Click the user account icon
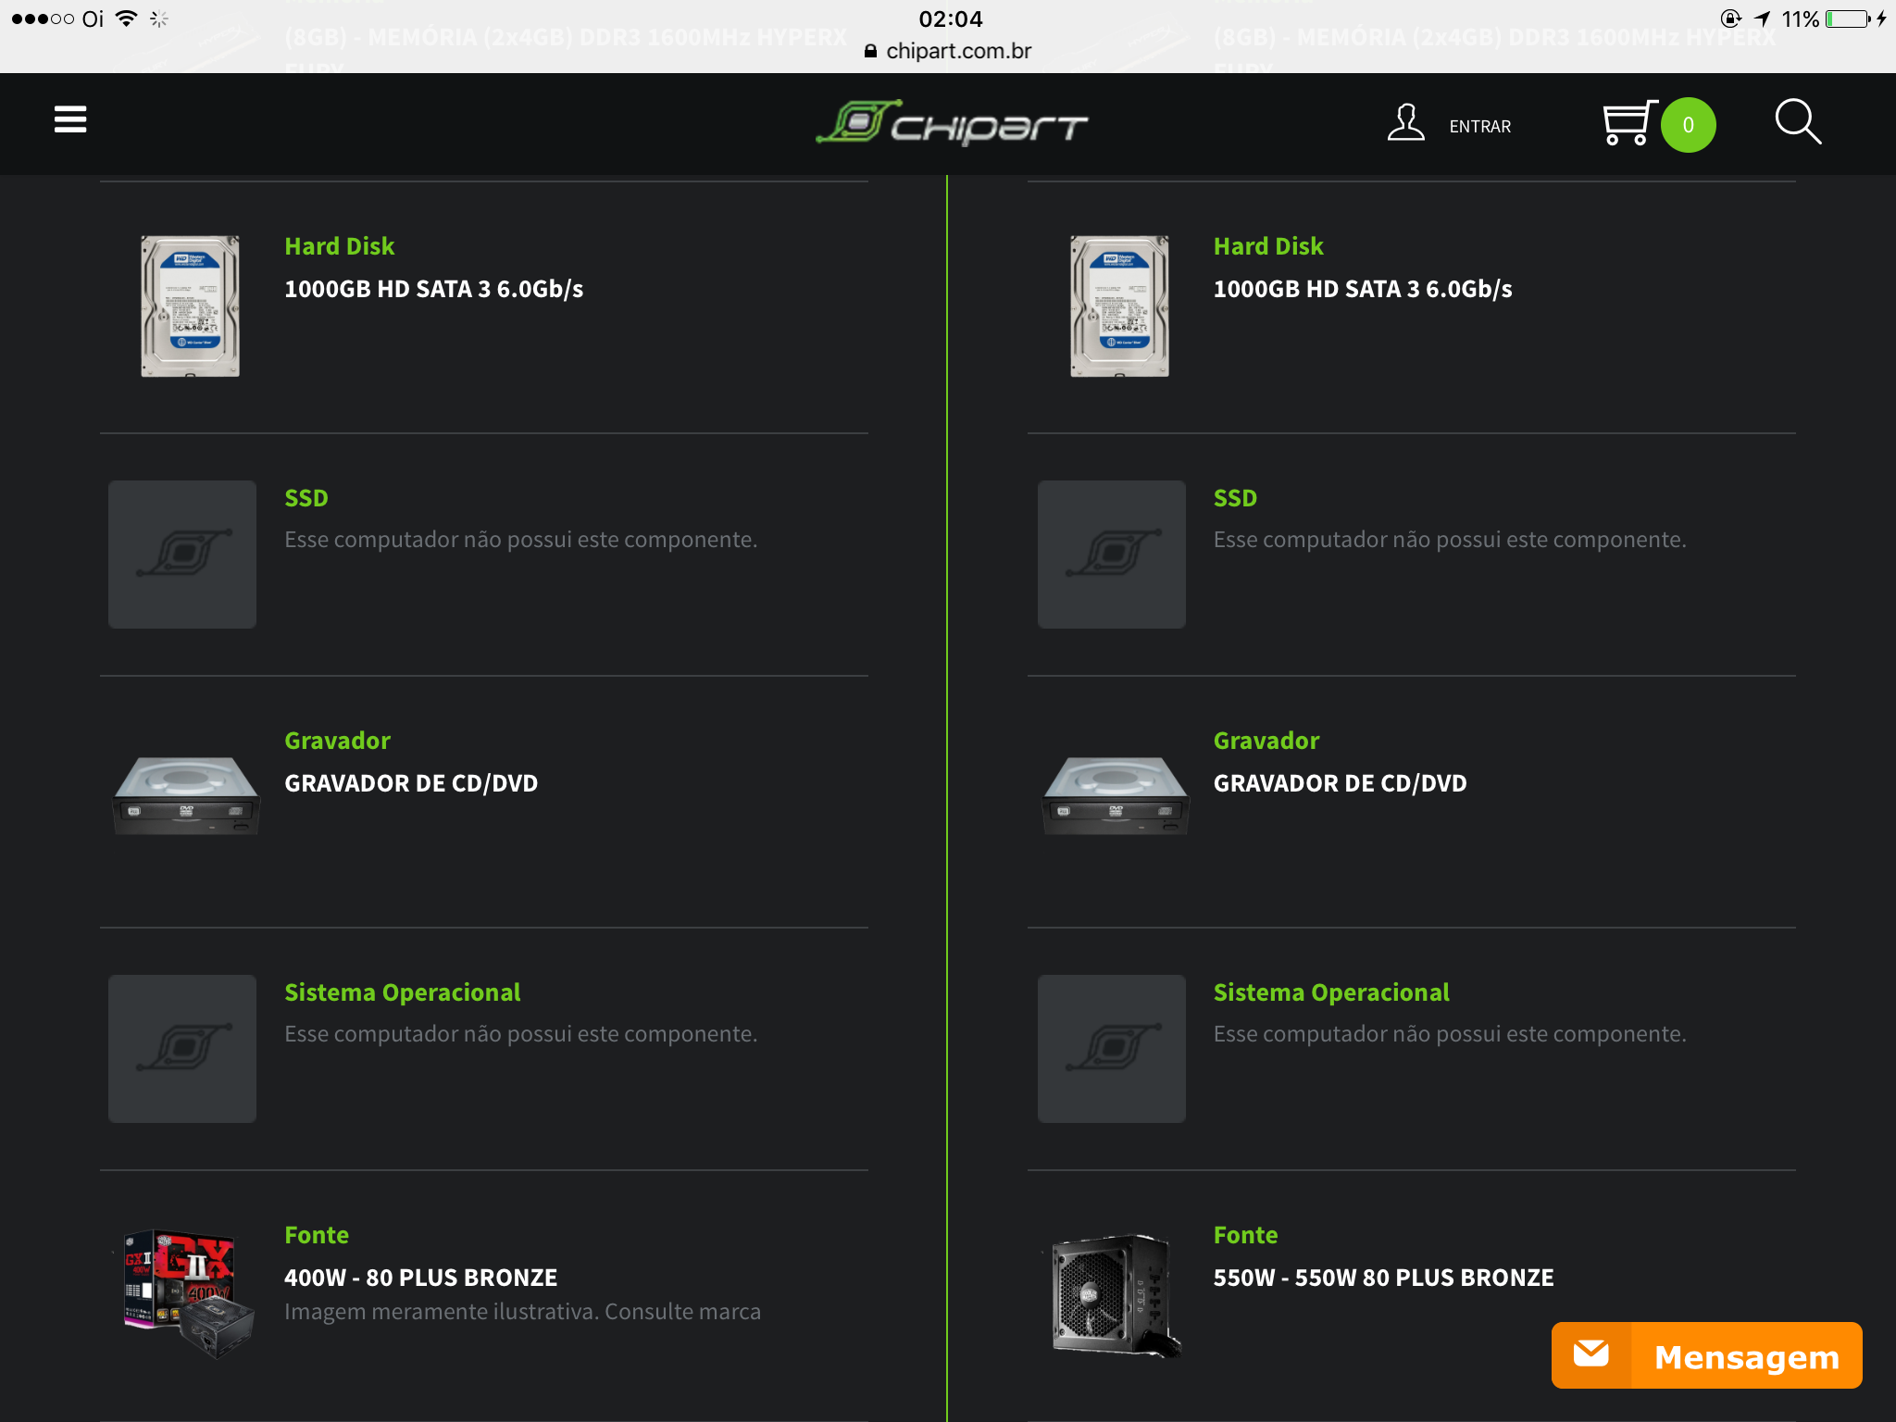The height and width of the screenshot is (1422, 1896). tap(1405, 123)
